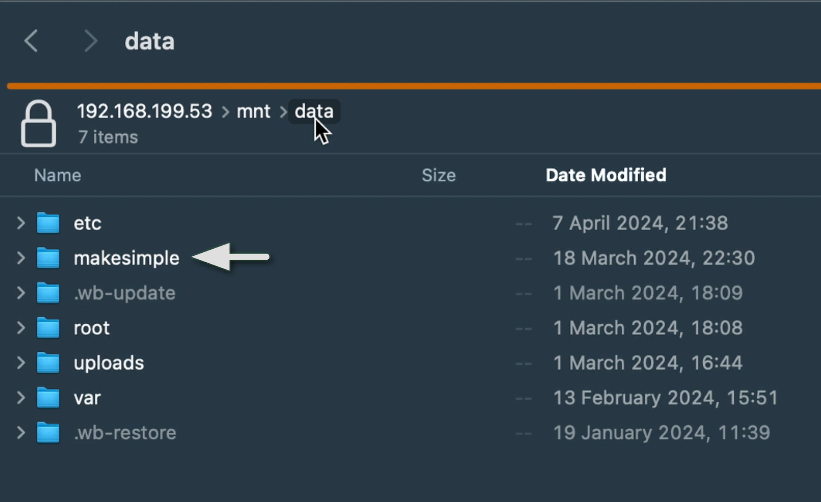Click the back navigation arrow
The width and height of the screenshot is (821, 502).
(31, 41)
